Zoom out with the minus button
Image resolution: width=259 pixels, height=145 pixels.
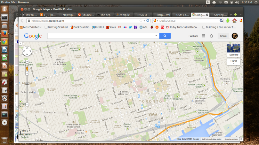point(27,104)
